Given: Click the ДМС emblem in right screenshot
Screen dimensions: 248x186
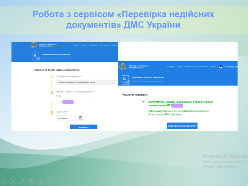Looking at the screenshot, I should click(x=122, y=66).
